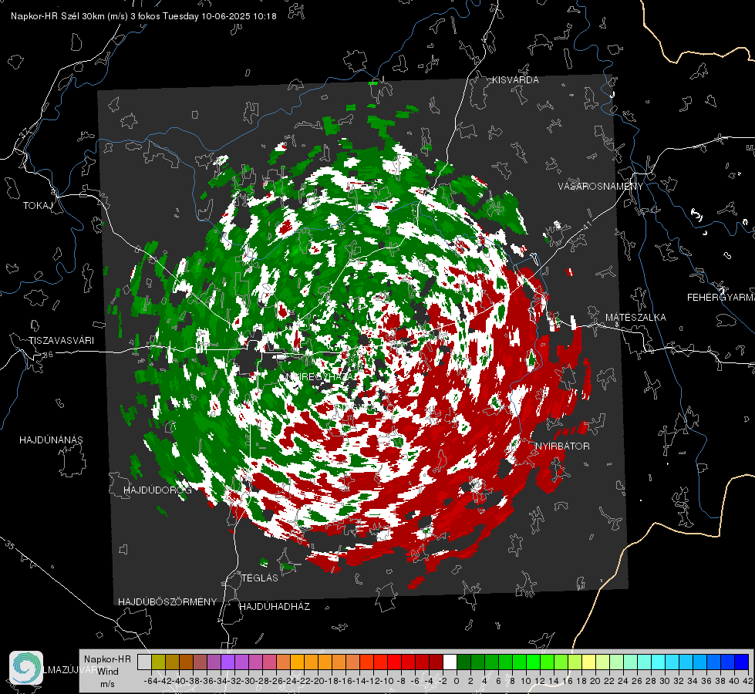Click the road number 41 marker
Viewport: 755px width, 694px height.
(586, 226)
